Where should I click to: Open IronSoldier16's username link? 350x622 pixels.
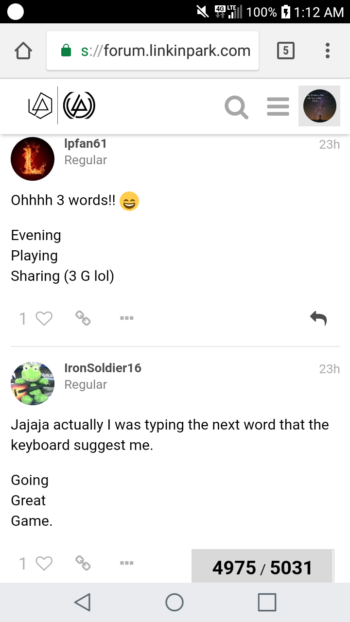(103, 368)
